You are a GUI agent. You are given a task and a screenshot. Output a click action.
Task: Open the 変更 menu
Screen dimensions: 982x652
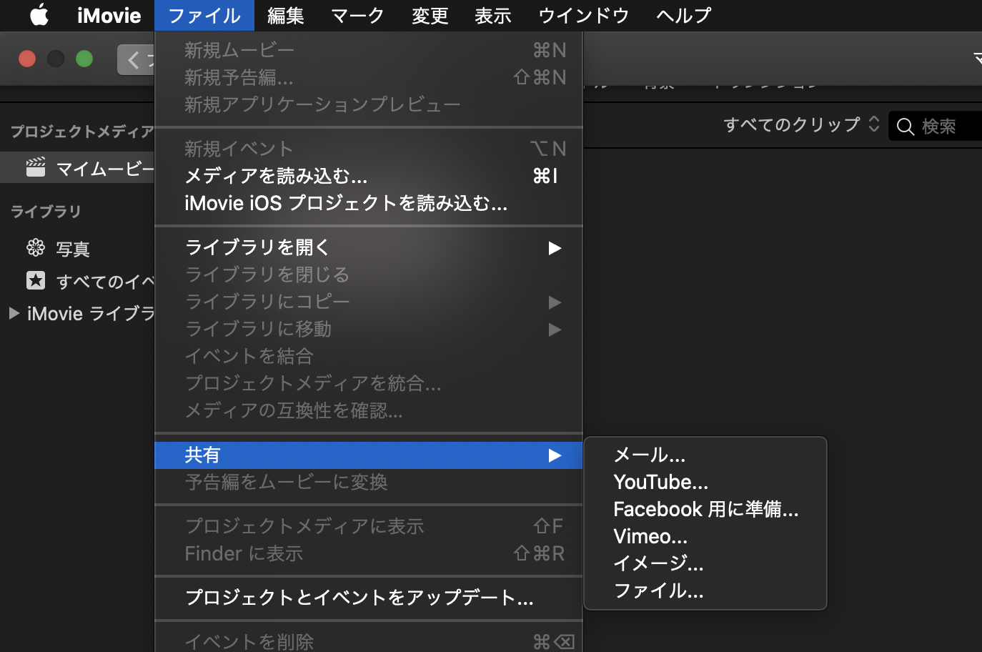(430, 15)
